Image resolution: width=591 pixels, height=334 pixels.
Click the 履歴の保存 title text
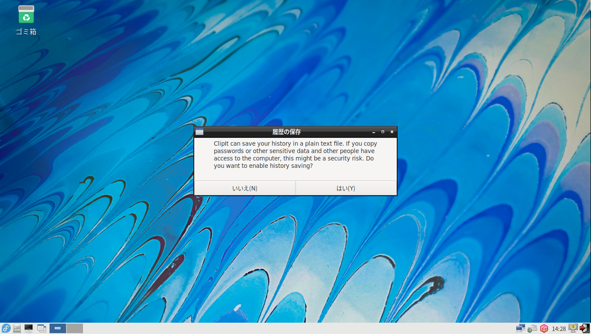click(286, 132)
